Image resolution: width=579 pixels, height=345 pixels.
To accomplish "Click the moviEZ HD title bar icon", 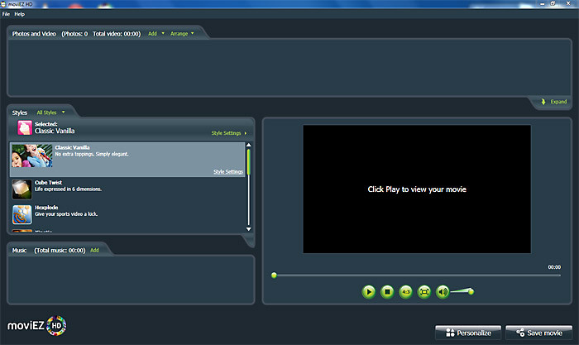I will (3, 4).
